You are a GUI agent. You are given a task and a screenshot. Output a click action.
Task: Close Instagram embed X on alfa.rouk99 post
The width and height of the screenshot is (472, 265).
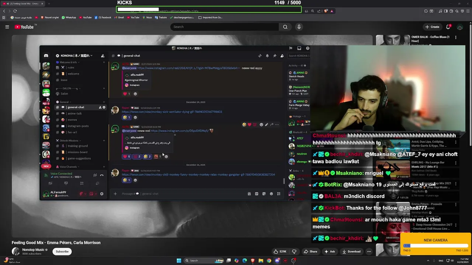(175, 135)
